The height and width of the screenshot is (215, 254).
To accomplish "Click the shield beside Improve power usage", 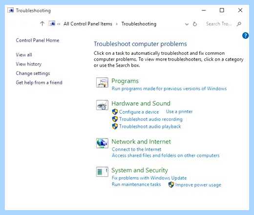I will point(171,185).
